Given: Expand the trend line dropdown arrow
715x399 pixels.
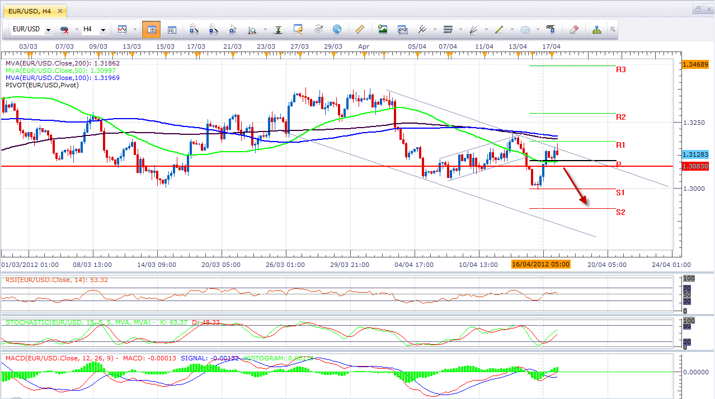Looking at the screenshot, I should 512,30.
